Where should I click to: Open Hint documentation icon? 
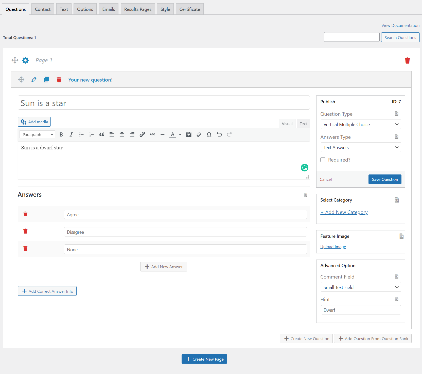click(397, 299)
